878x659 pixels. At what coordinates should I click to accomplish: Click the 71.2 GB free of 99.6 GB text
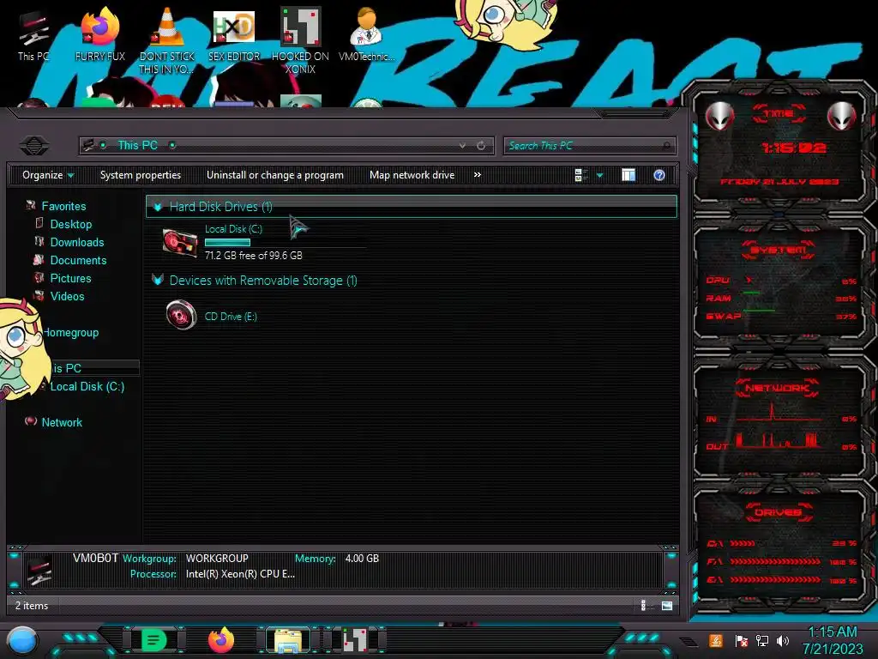pos(254,256)
